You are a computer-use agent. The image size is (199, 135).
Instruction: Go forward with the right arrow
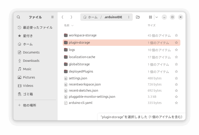pyautogui.click(x=71, y=17)
